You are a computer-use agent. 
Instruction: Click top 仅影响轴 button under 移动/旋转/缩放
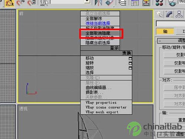pos(174,55)
